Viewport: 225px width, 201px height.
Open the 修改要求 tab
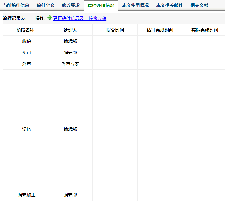[x=71, y=5]
